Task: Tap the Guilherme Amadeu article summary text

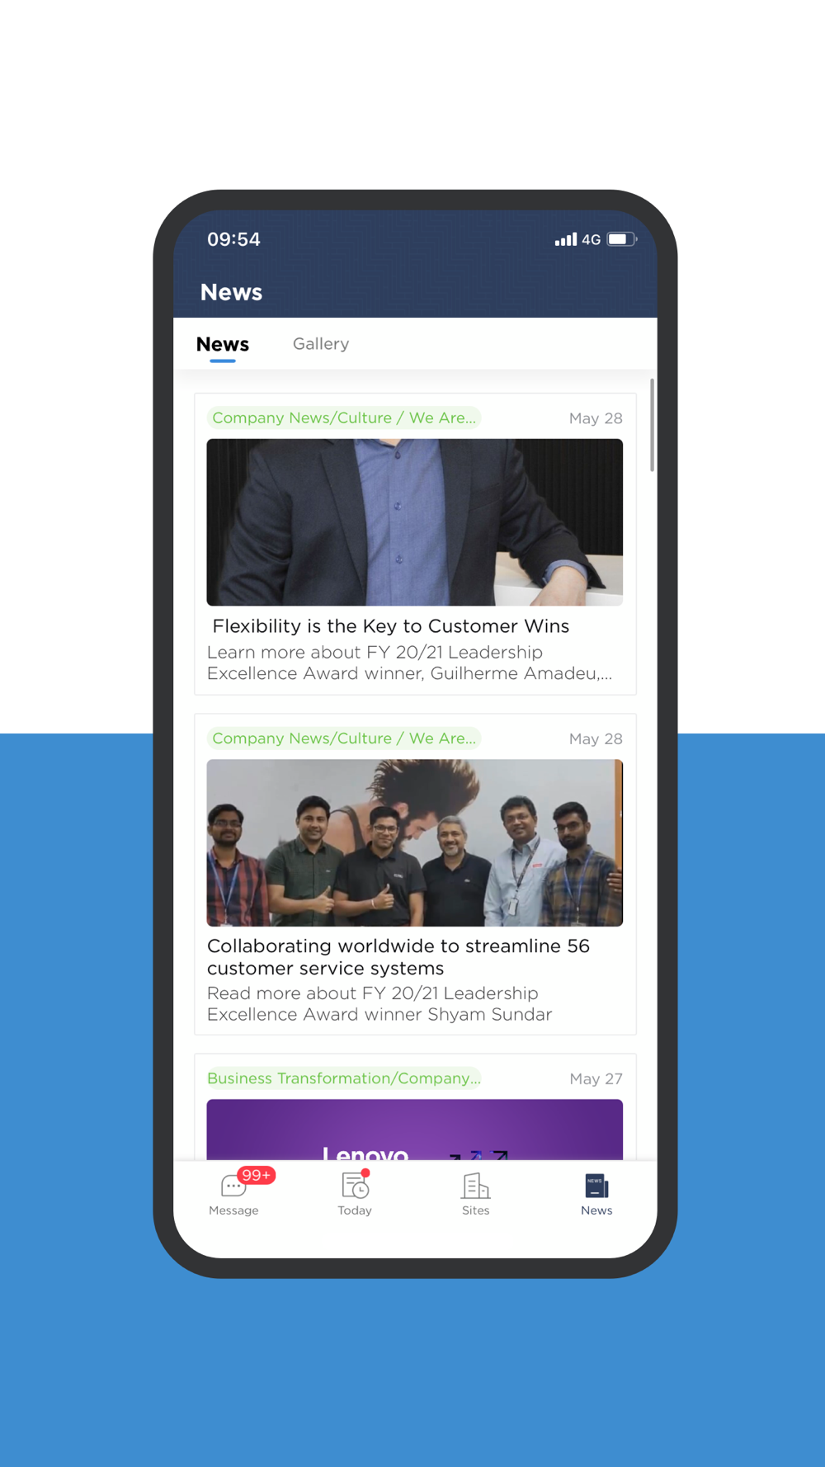Action: (x=409, y=663)
